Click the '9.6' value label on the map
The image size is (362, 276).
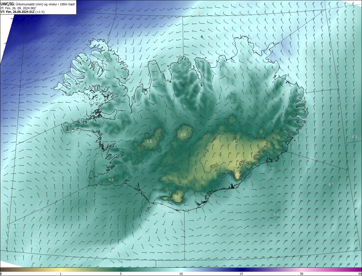click(x=266, y=8)
